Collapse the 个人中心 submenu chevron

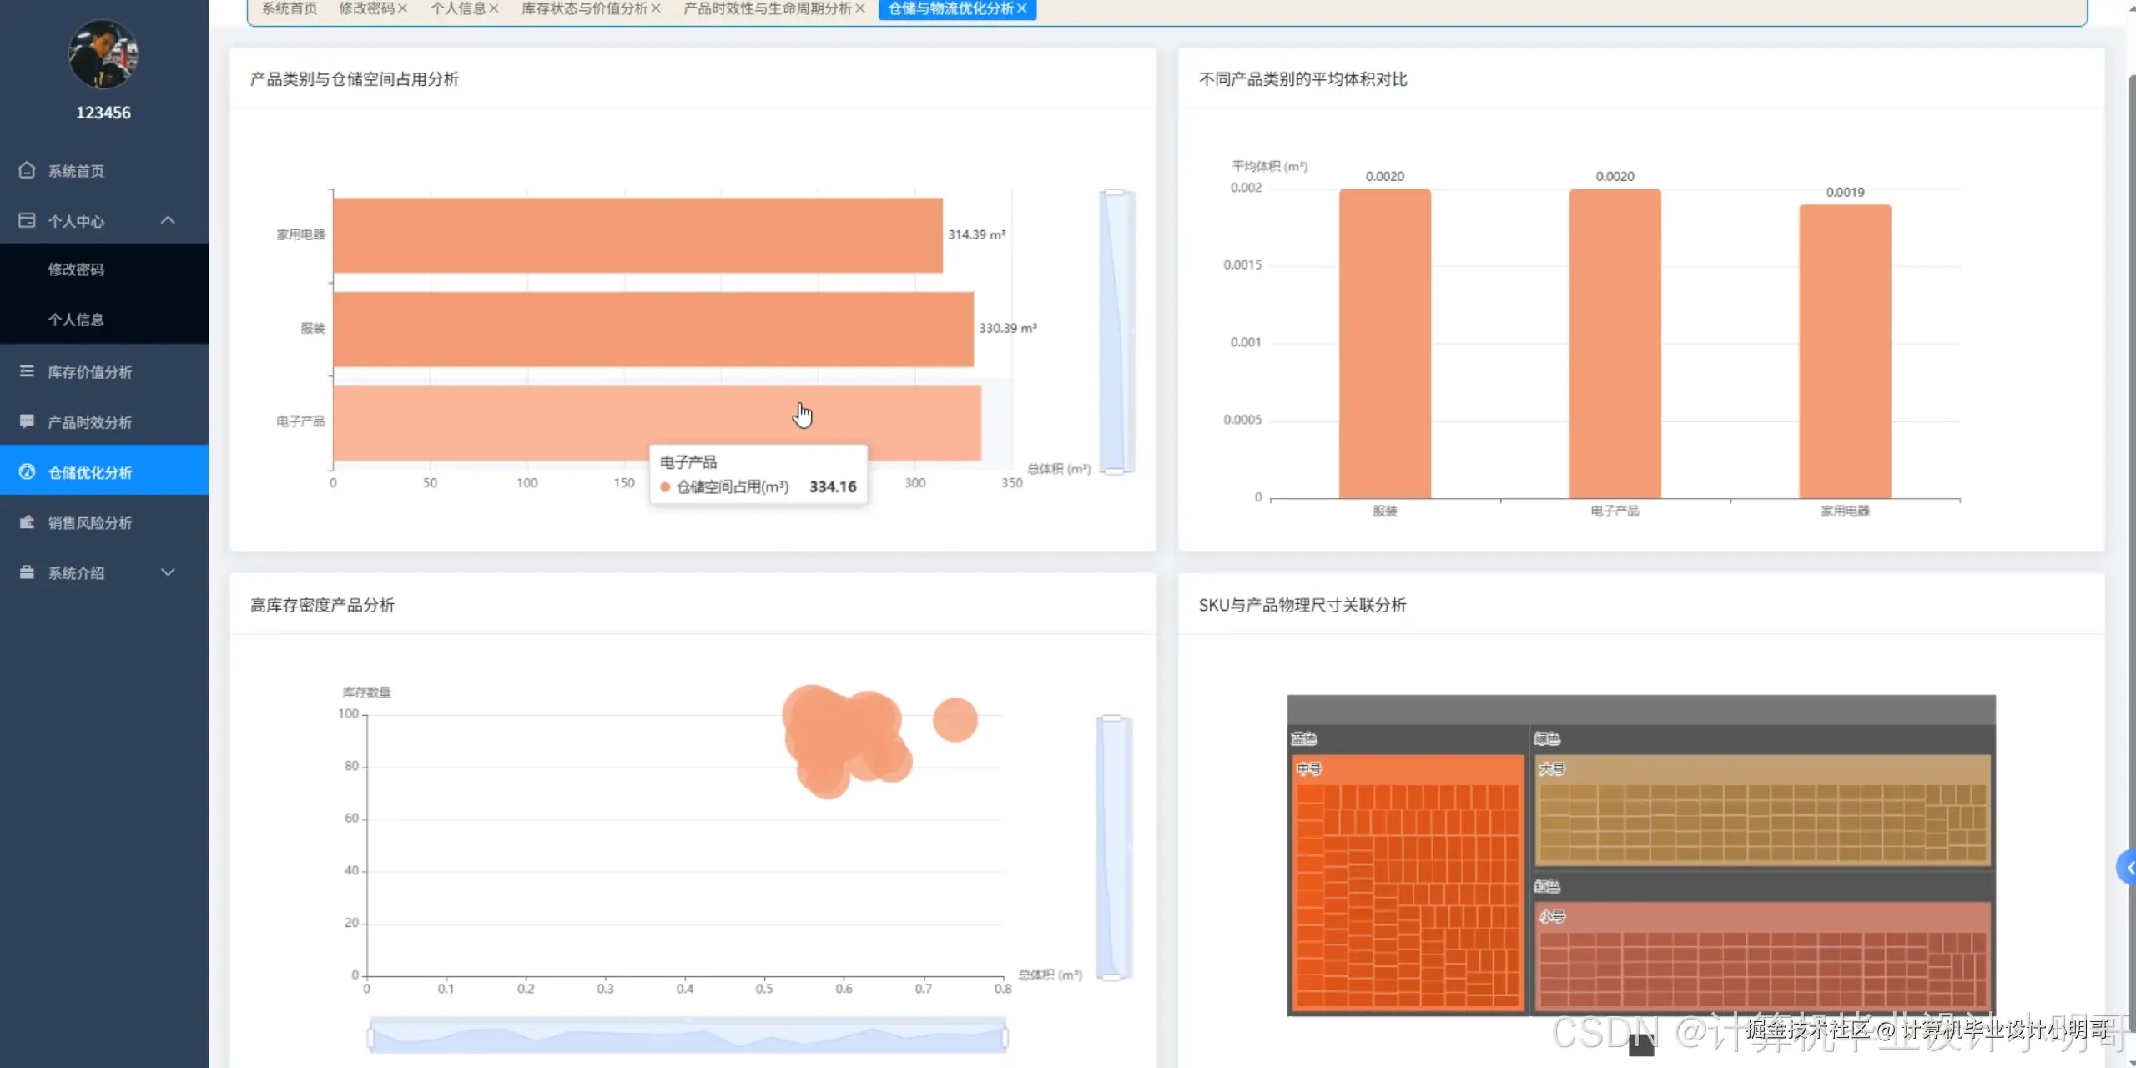point(168,220)
